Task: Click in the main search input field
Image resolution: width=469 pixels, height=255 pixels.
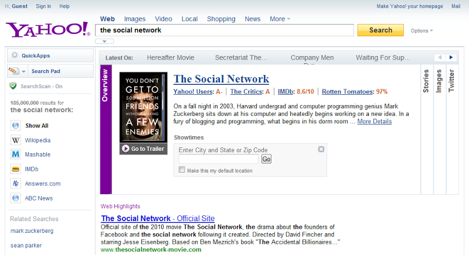Action: coord(225,30)
